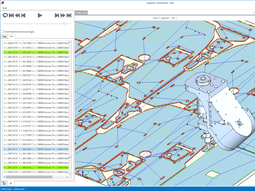Select green-highlighted row Y = 498.04528
Viewport: 255px width, 191px height.
tap(36, 167)
